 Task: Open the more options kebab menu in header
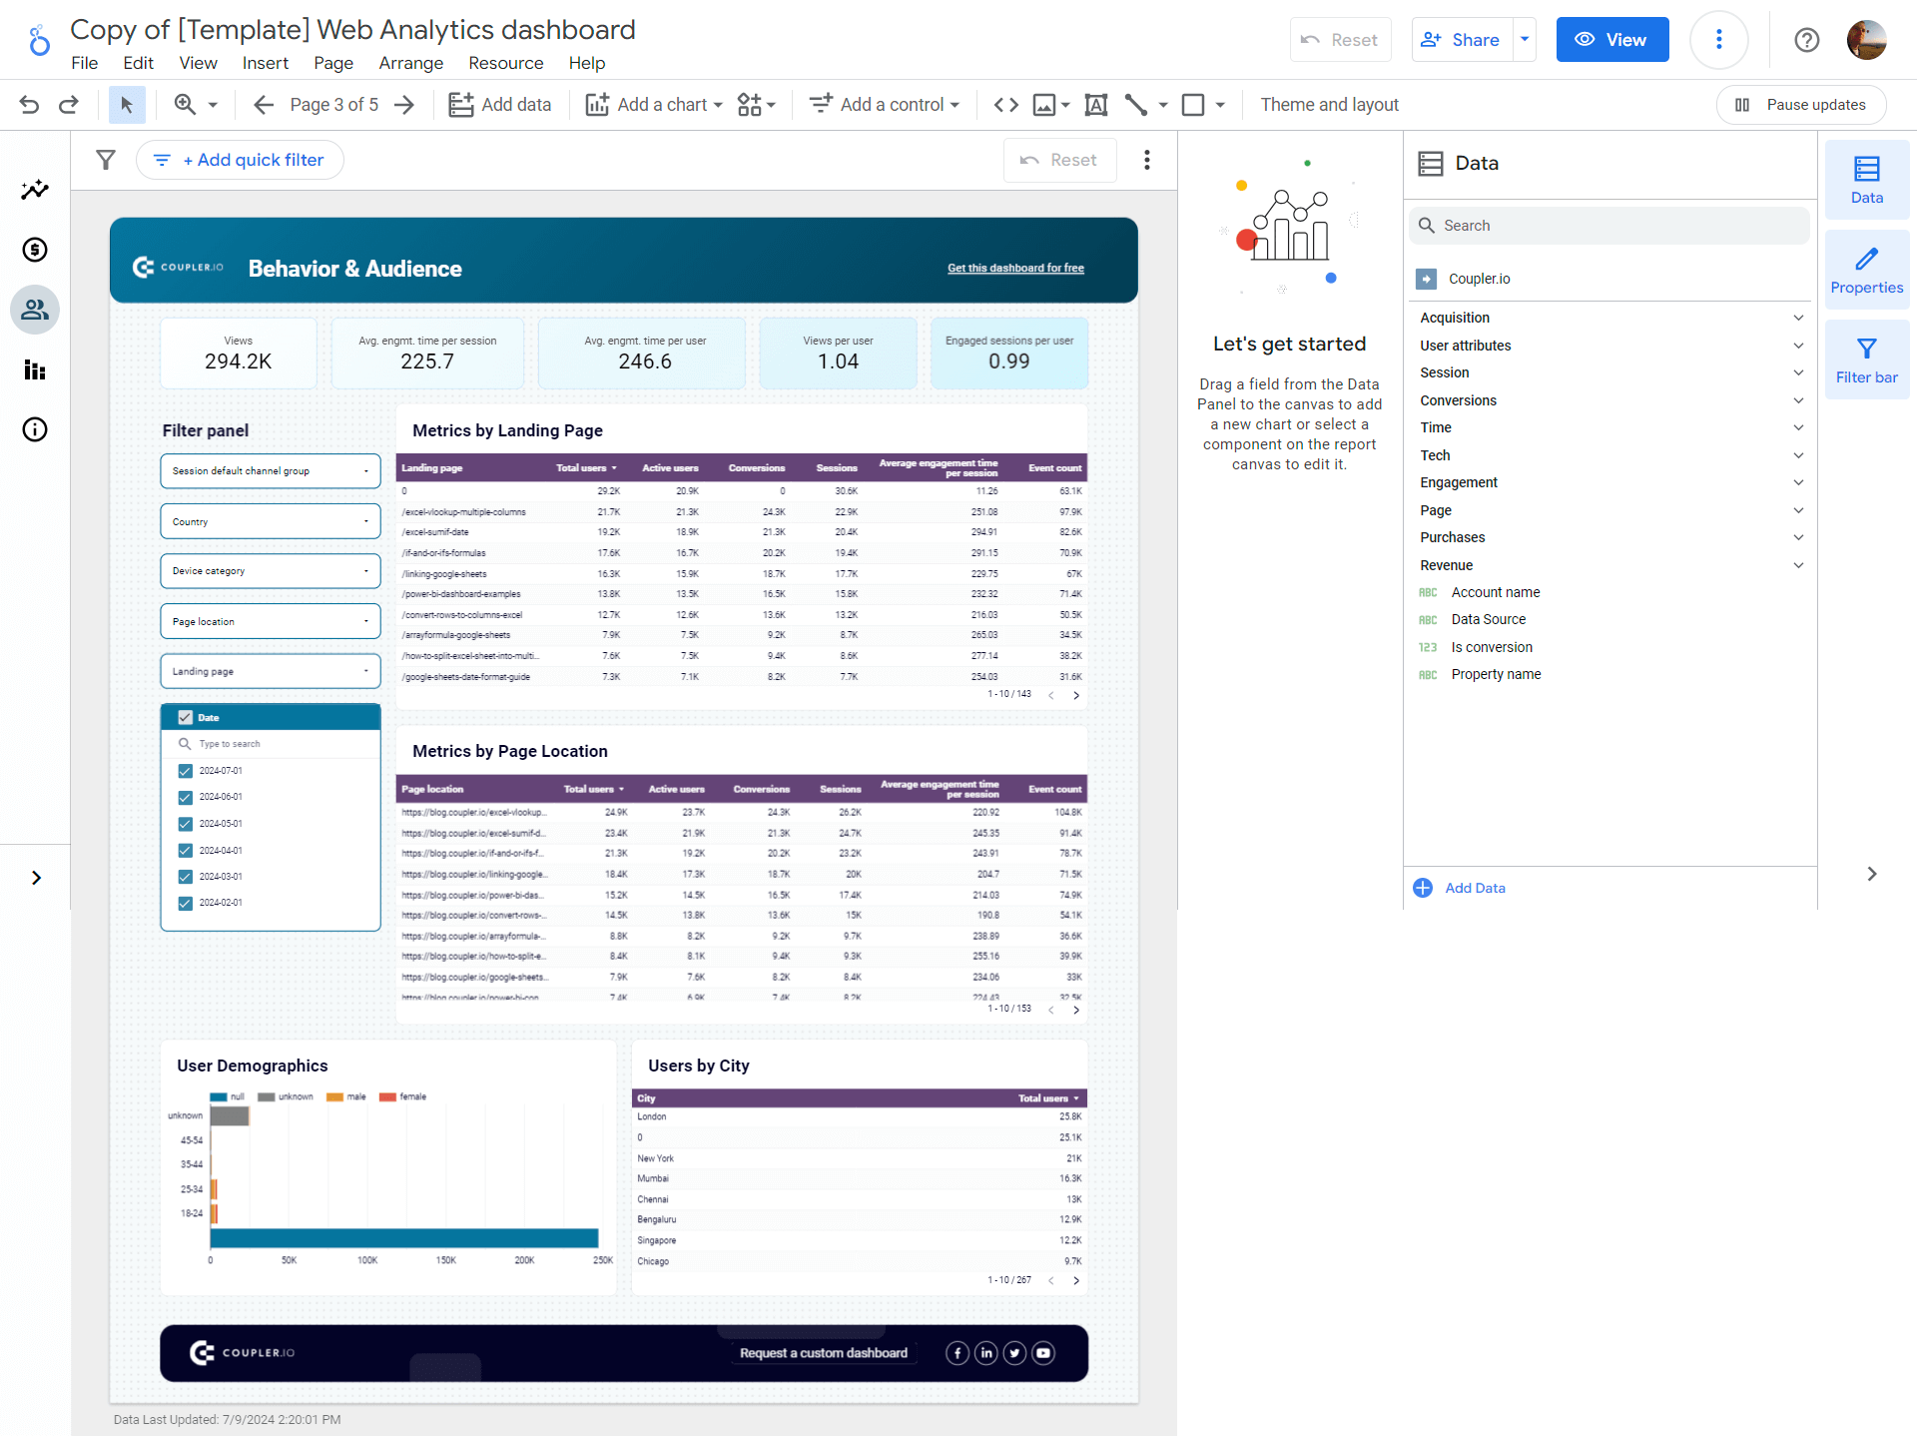(1719, 40)
